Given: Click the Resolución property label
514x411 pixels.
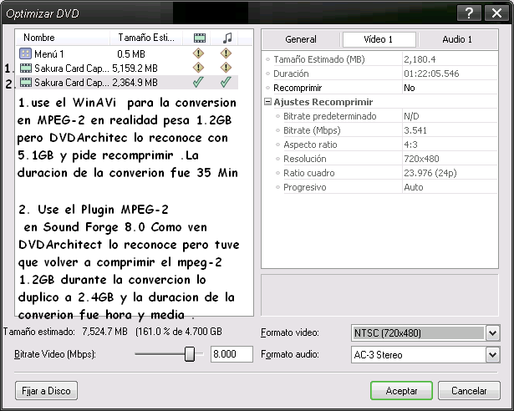Looking at the screenshot, I should [305, 159].
